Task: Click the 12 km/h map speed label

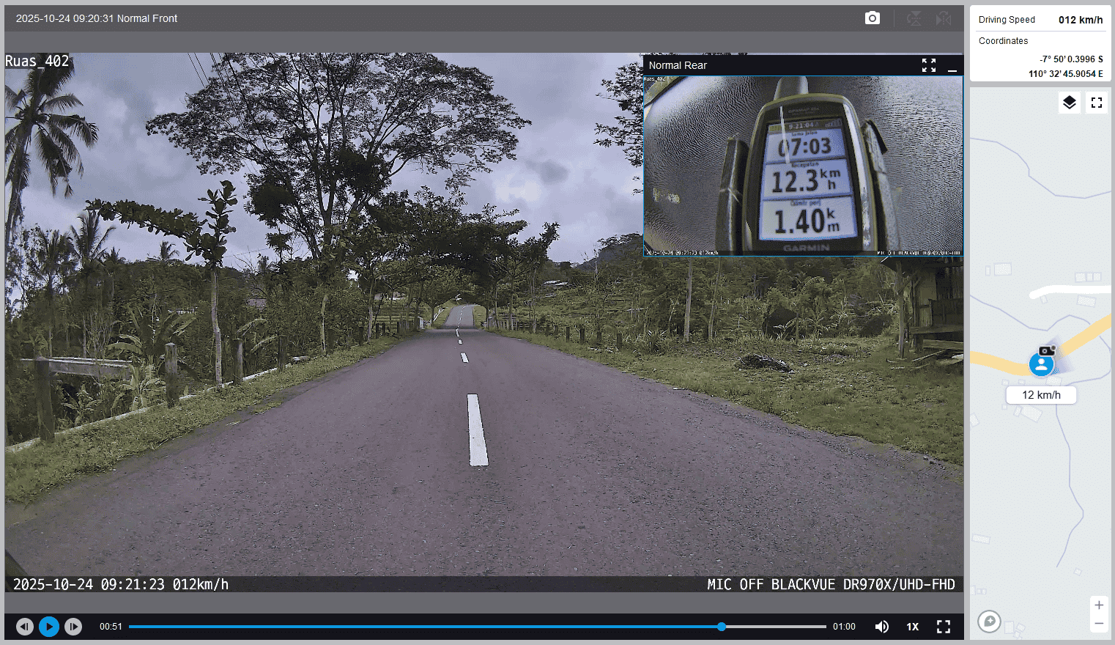Action: 1041,395
